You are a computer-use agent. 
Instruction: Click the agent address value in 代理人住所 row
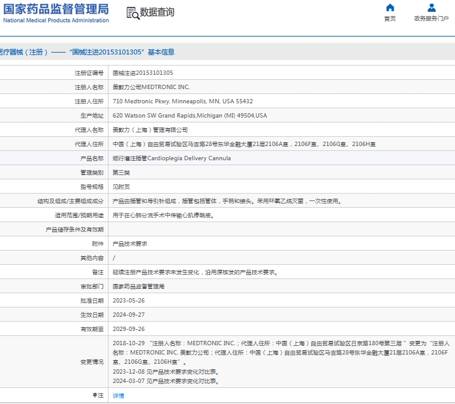tap(244, 144)
